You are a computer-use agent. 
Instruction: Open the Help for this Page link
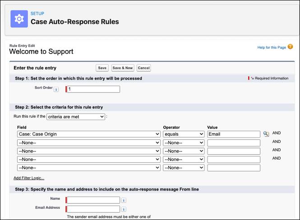pyautogui.click(x=272, y=47)
